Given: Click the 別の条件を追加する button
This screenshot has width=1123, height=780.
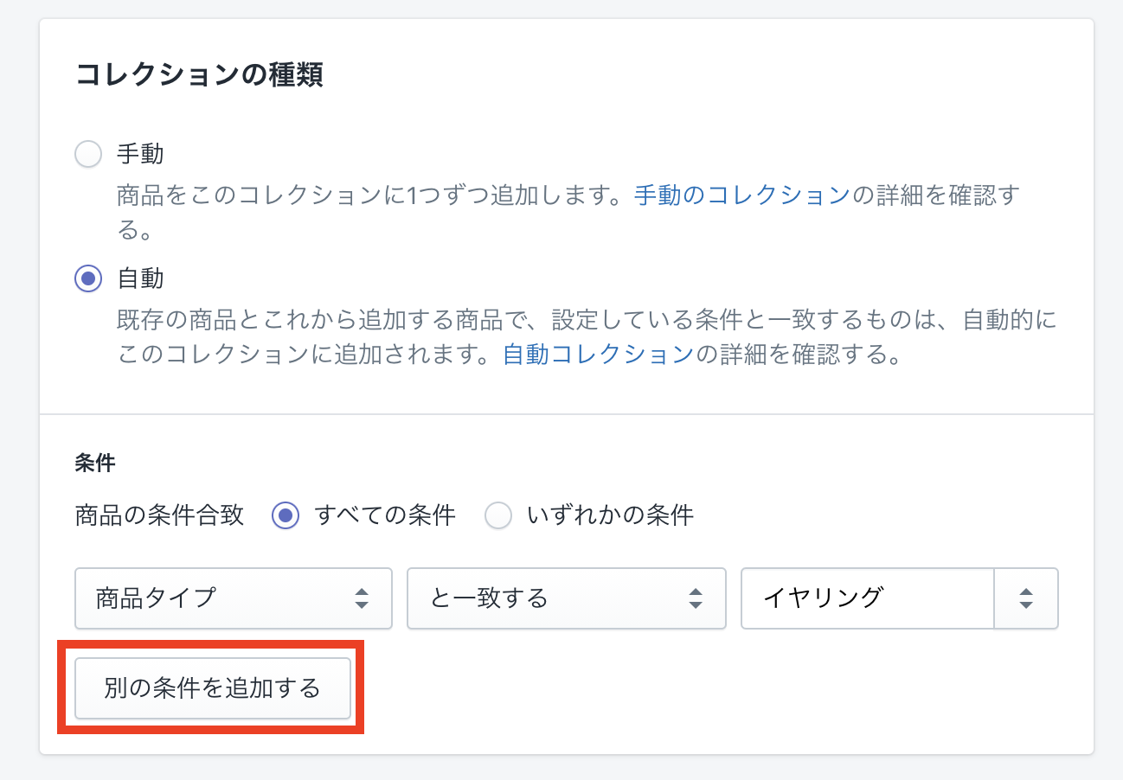Looking at the screenshot, I should [x=213, y=688].
